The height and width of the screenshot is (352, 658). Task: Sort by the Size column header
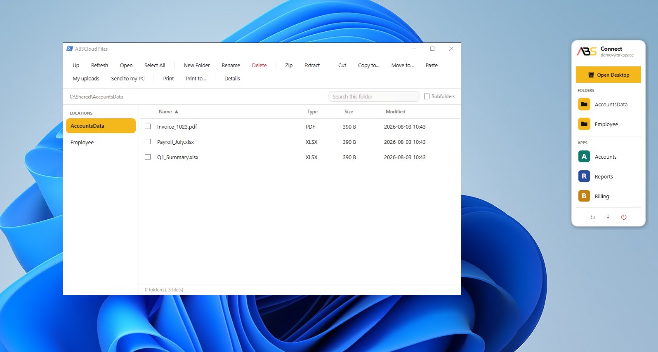tap(349, 112)
